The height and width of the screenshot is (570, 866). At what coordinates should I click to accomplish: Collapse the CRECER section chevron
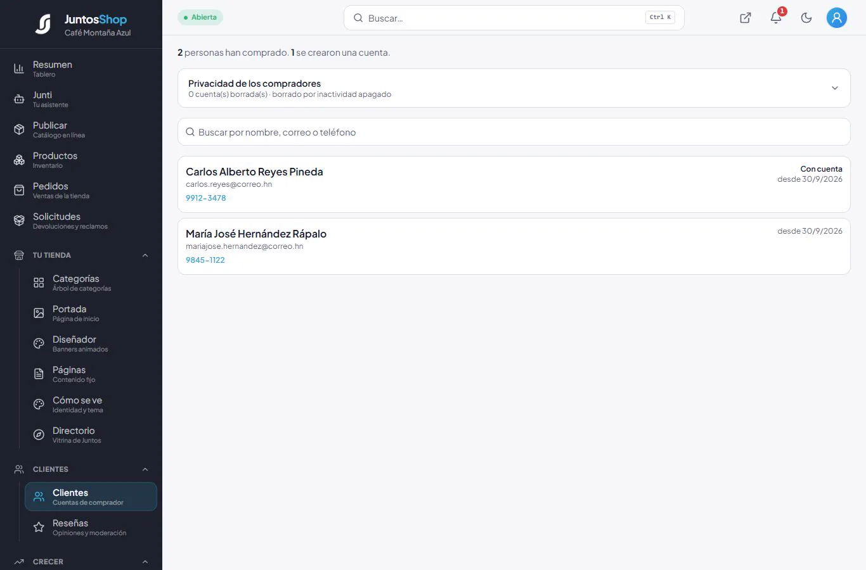(145, 562)
